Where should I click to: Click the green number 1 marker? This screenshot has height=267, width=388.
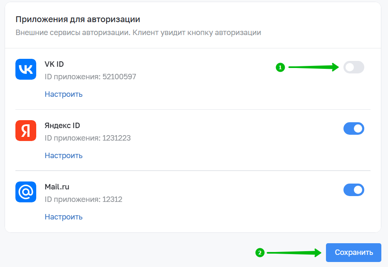[x=280, y=67]
